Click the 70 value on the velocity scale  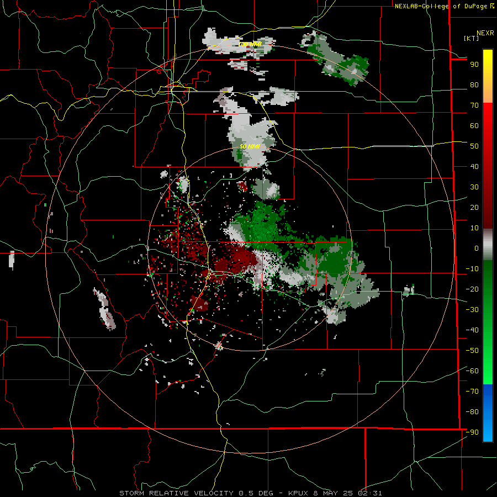point(474,105)
